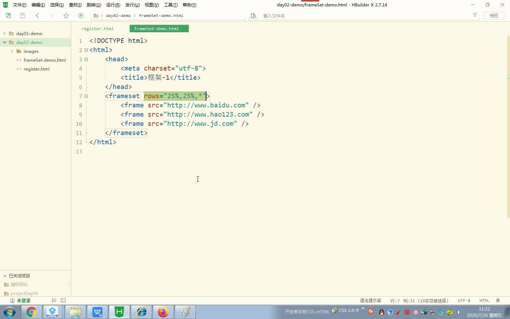Open the 查找(I) menu

[x=75, y=5]
